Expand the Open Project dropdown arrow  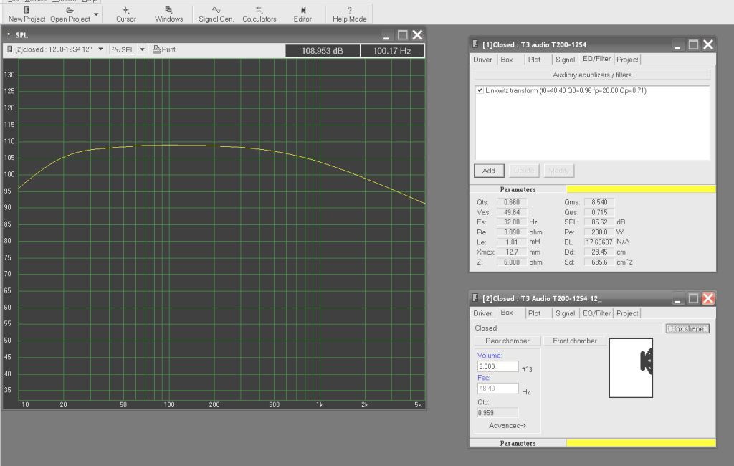click(x=96, y=14)
